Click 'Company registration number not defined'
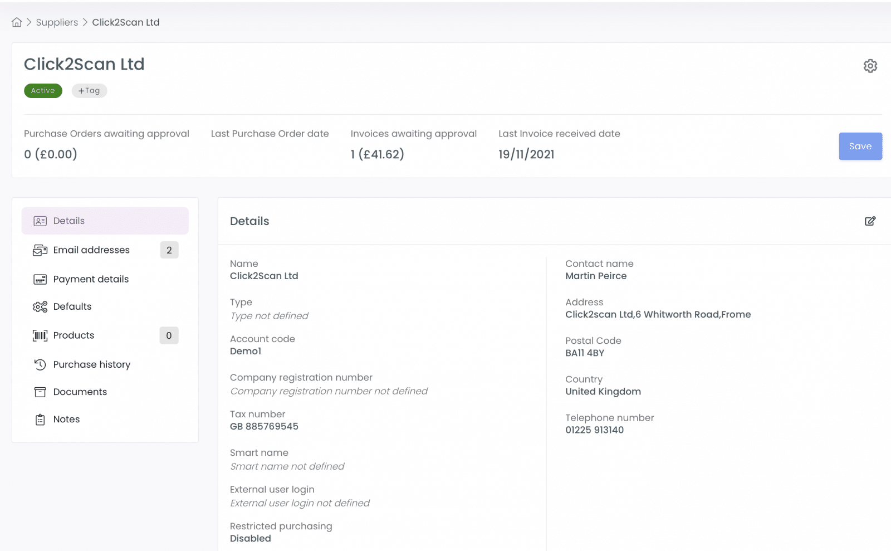 (x=329, y=391)
